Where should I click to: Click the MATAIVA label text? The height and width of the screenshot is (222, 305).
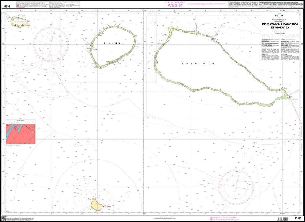click(x=21, y=15)
